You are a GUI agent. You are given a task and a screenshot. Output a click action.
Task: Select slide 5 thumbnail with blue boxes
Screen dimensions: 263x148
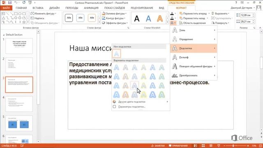click(19, 123)
